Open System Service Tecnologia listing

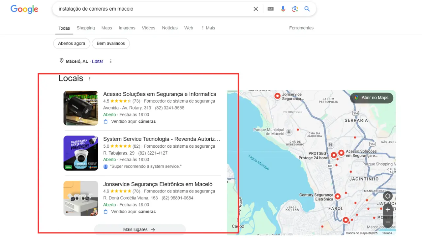point(162,139)
